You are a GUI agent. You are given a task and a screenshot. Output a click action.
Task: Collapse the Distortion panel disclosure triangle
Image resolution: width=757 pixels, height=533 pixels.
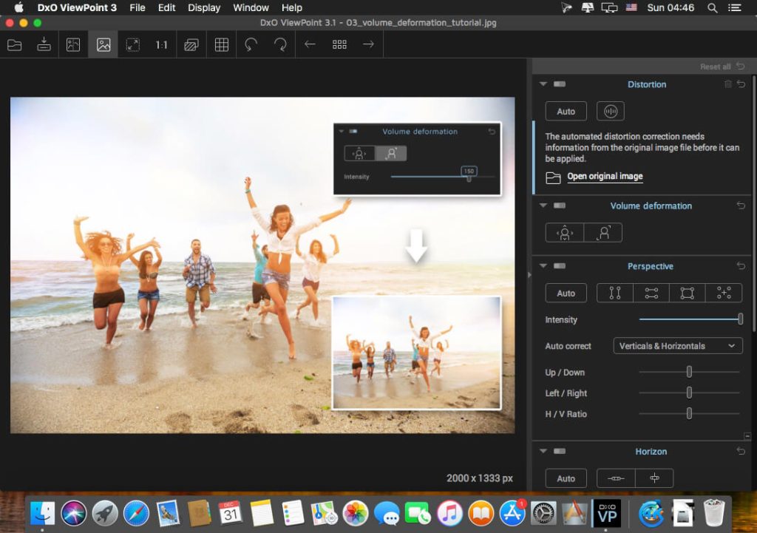[x=543, y=84]
